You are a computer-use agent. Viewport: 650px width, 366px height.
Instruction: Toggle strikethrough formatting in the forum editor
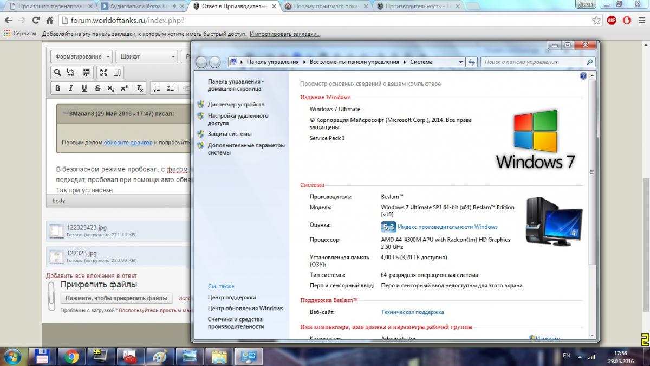click(97, 88)
